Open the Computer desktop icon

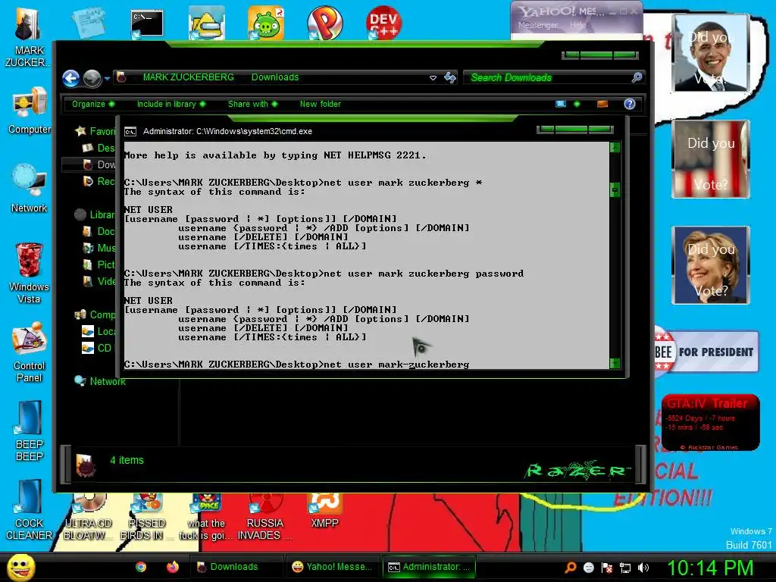pyautogui.click(x=30, y=110)
